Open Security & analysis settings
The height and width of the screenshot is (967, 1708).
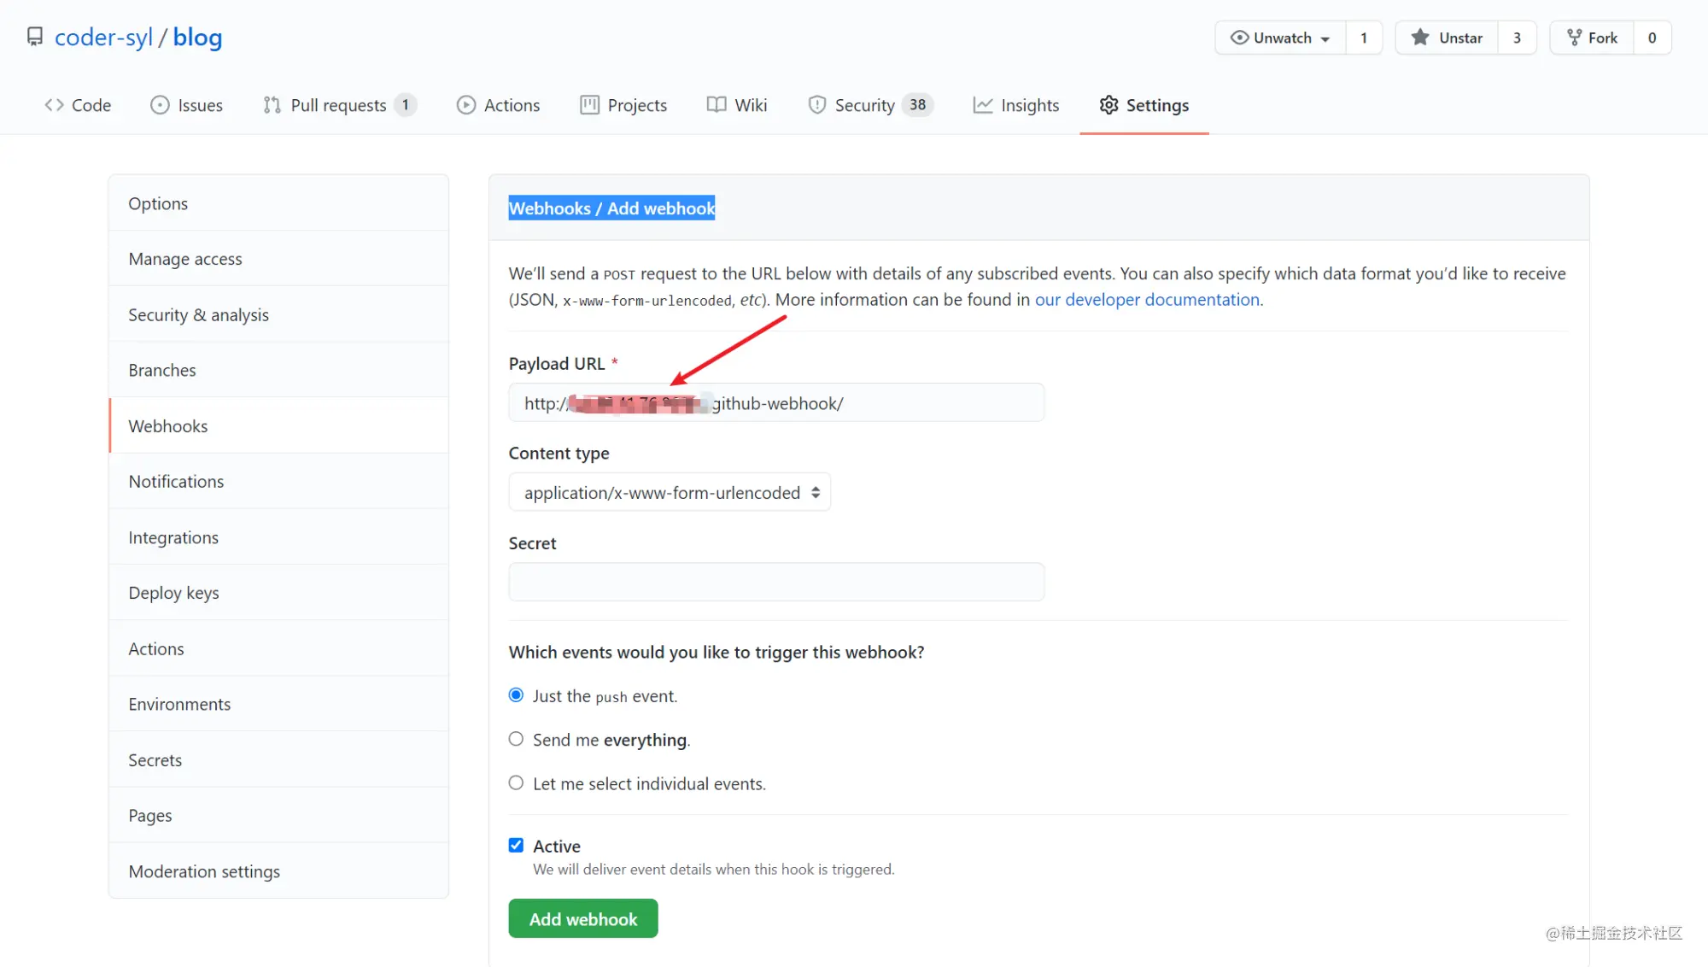(279, 314)
